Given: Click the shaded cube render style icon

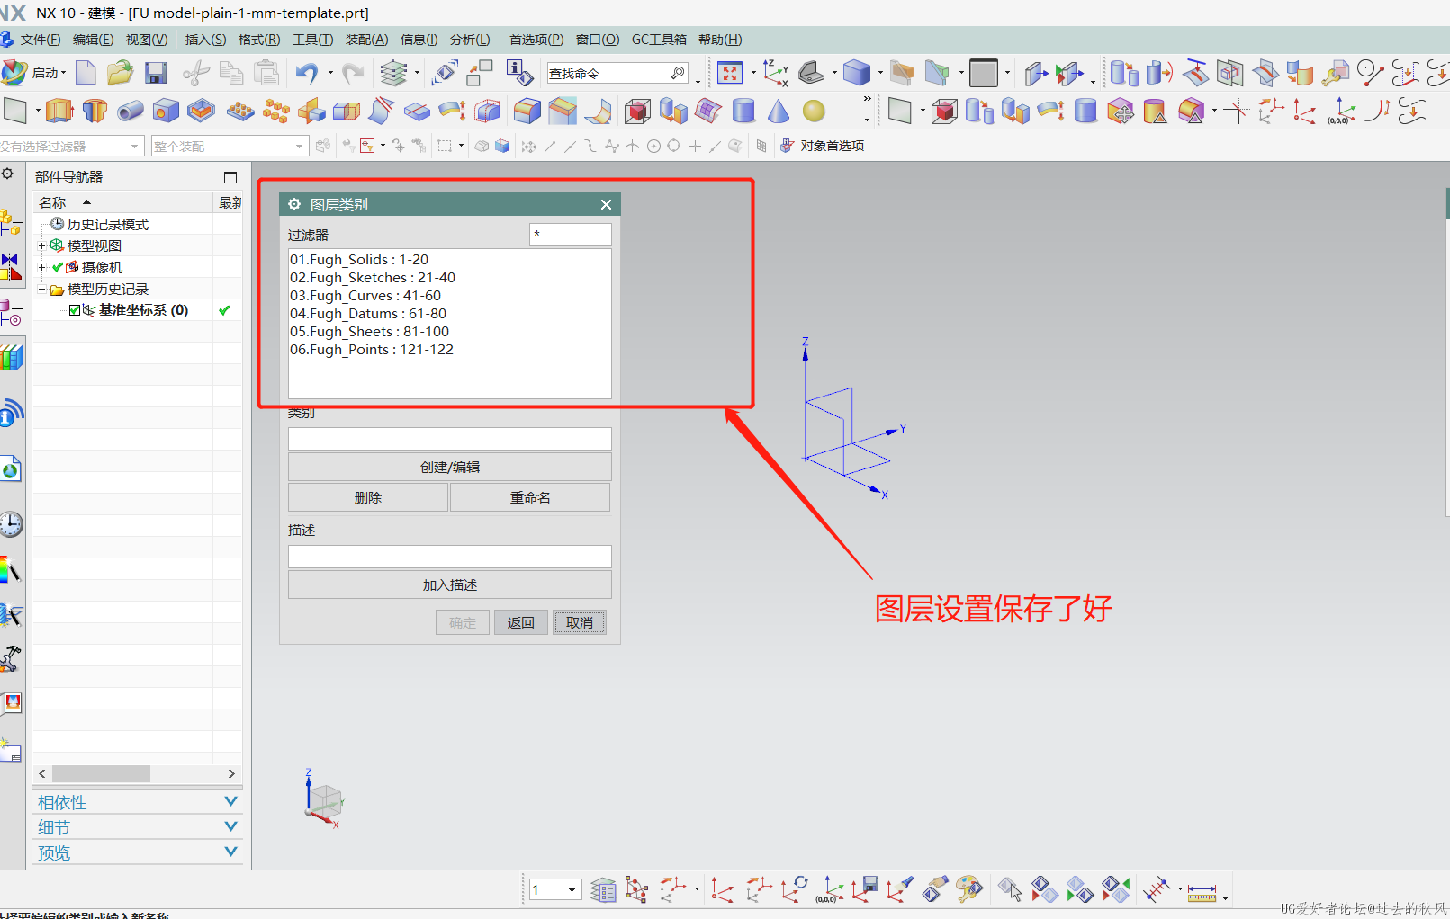Looking at the screenshot, I should (x=857, y=73).
